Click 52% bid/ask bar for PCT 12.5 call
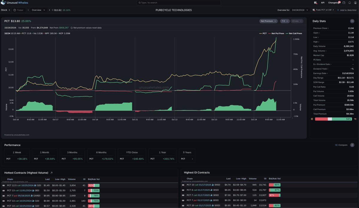Image resolution: width=359 pixels, height=208 pixels. pyautogui.click(x=94, y=186)
